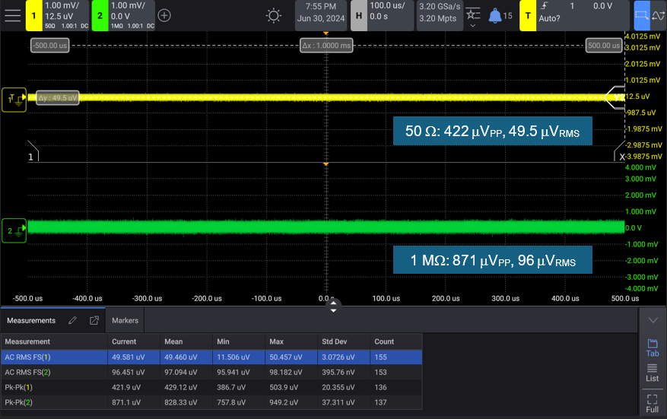Switch to the Measurements tab
The width and height of the screenshot is (667, 419).
[x=31, y=320]
